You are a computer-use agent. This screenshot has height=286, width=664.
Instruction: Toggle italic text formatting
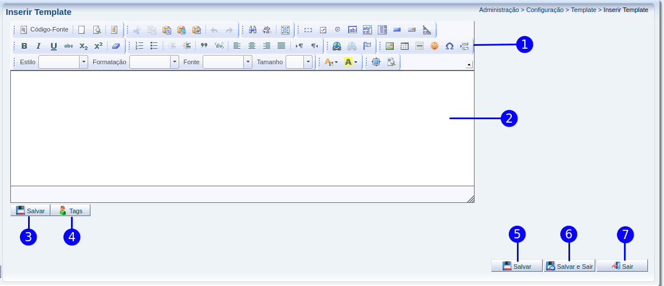click(x=39, y=46)
